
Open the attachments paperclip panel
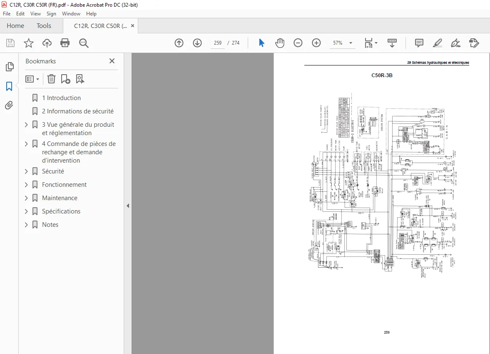[x=9, y=105]
